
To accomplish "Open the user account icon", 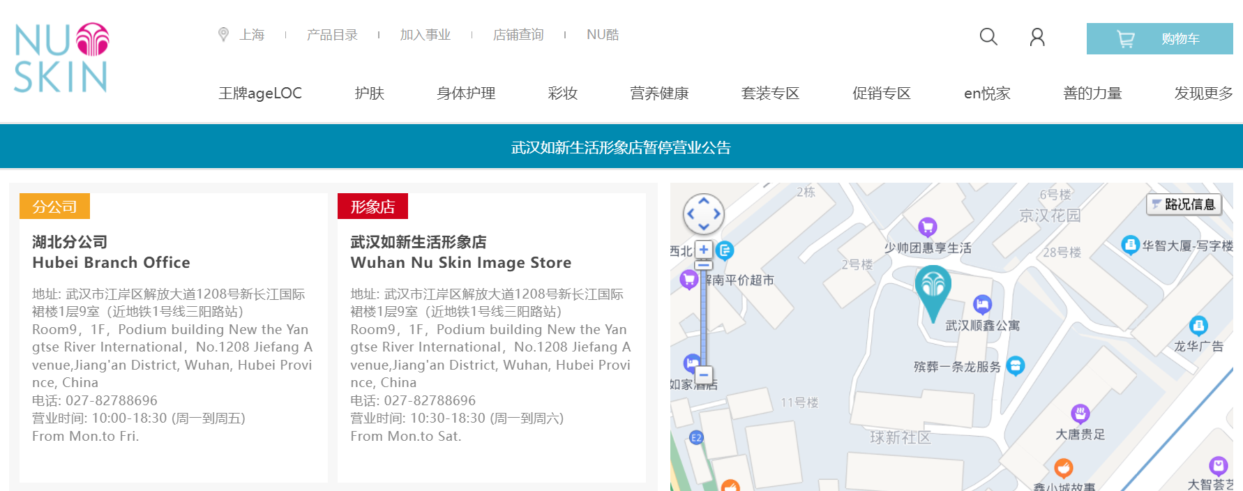I will tap(1037, 37).
